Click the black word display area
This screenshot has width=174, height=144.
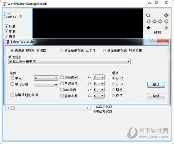click(88, 23)
